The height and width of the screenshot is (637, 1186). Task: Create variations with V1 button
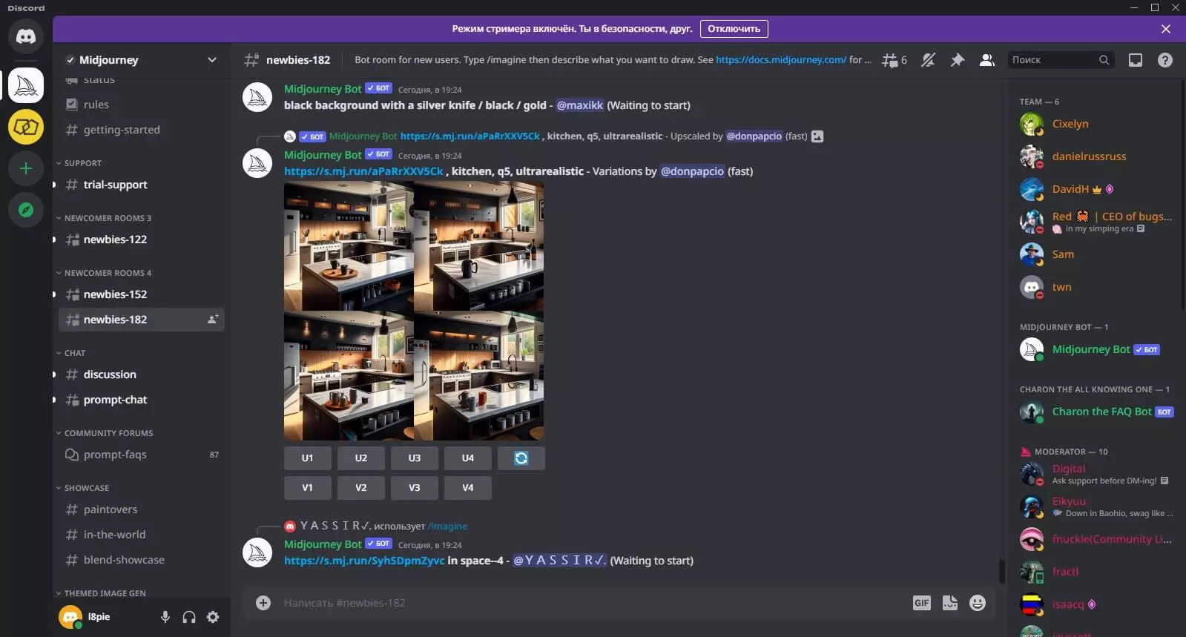[x=307, y=488]
